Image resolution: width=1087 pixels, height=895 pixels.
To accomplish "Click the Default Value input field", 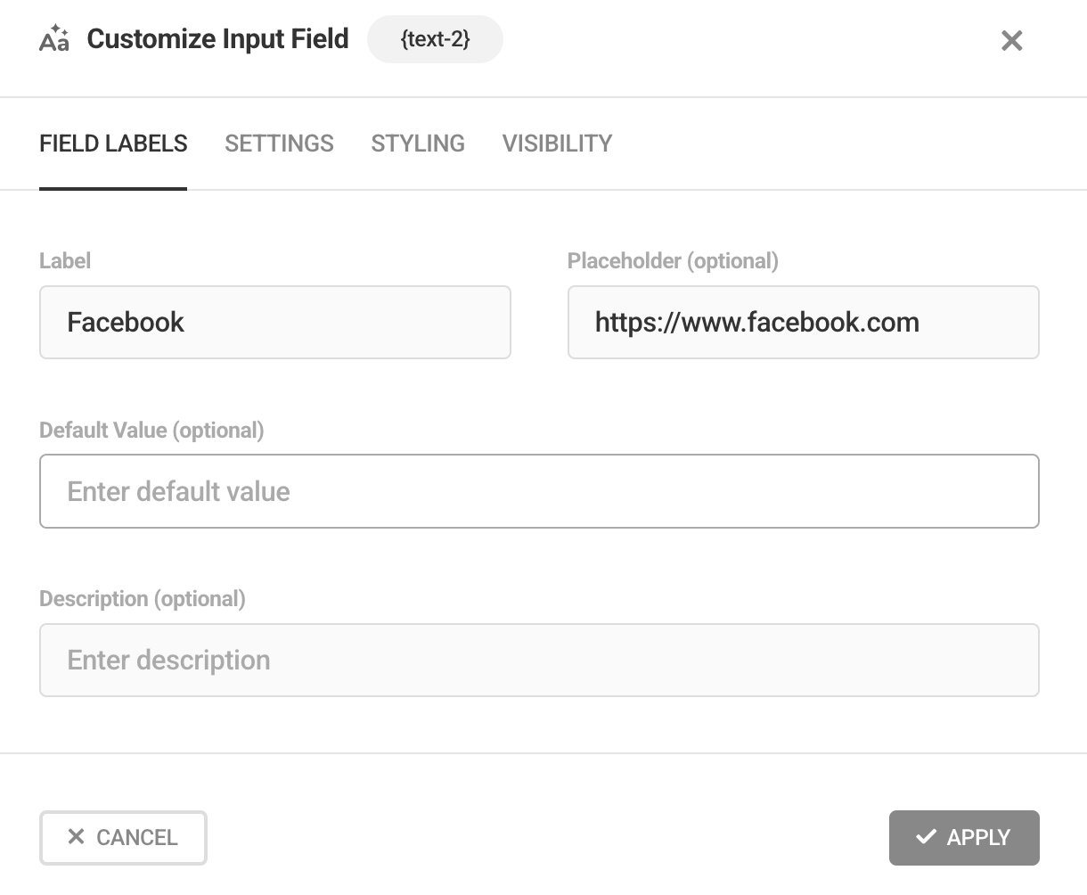I will pyautogui.click(x=539, y=491).
